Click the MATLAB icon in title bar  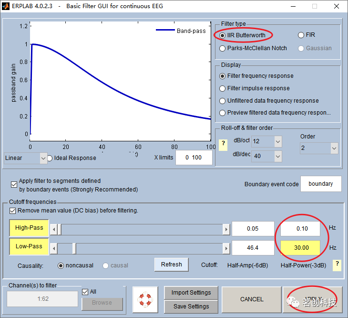tap(5, 6)
